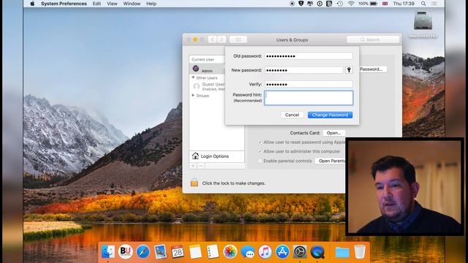Toggle Allow user to administer this computer

[260, 151]
